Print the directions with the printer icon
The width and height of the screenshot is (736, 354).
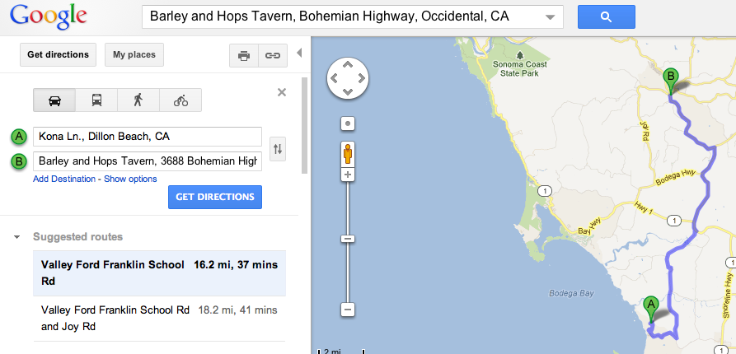coord(244,56)
